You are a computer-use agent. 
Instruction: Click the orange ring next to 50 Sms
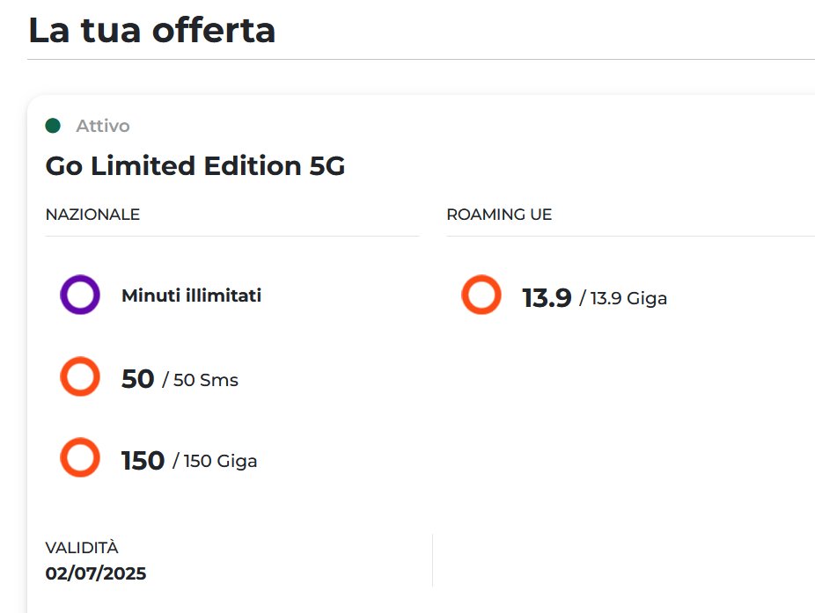pyautogui.click(x=79, y=377)
